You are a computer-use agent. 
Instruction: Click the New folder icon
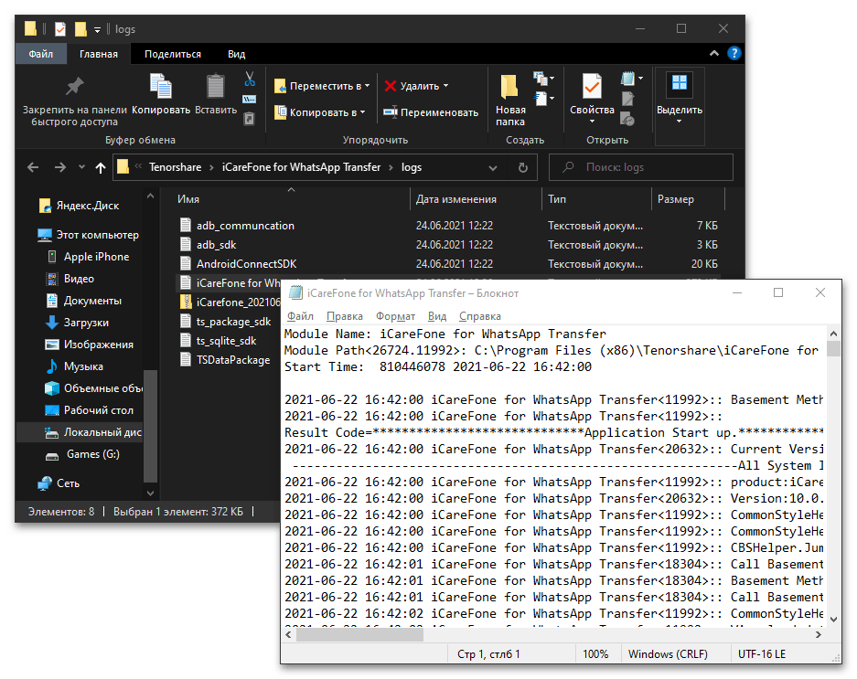[x=509, y=86]
